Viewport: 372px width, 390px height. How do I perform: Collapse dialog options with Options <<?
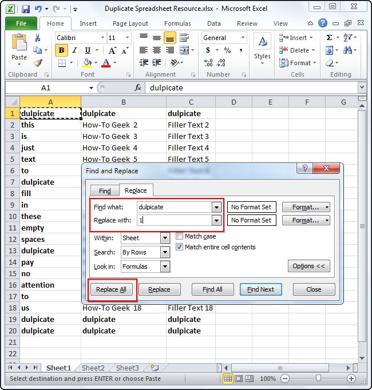pos(308,266)
